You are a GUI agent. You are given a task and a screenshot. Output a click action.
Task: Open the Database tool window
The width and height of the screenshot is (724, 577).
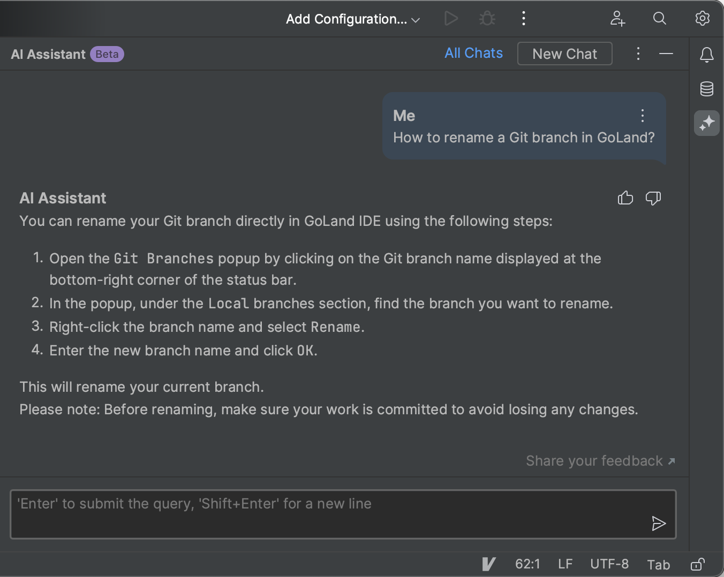(706, 89)
